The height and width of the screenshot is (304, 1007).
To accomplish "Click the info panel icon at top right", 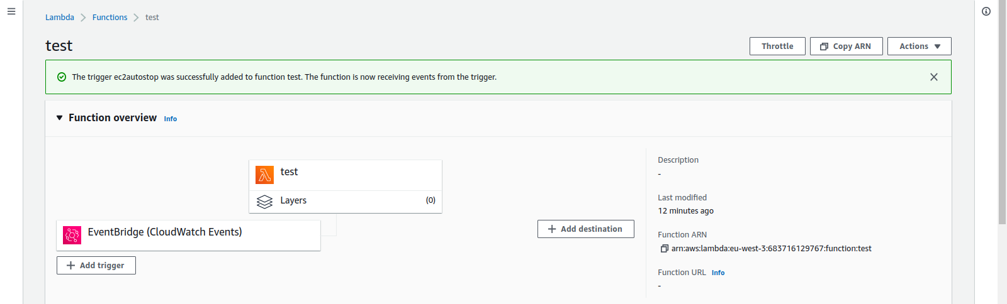I will coord(986,11).
